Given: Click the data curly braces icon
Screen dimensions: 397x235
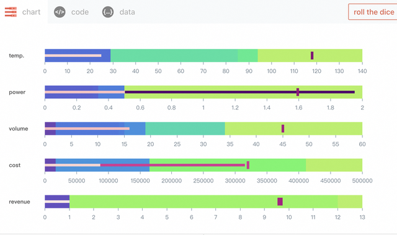Looking at the screenshot, I should tap(108, 12).
